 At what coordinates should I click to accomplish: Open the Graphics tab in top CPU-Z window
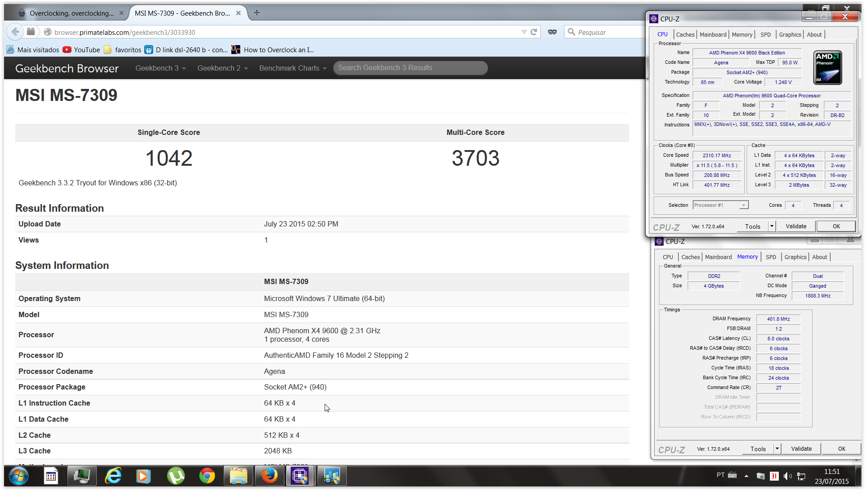point(790,34)
